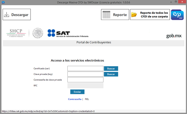The image size is (187, 114).
Task: Click the SAT logo
Action: point(68,33)
